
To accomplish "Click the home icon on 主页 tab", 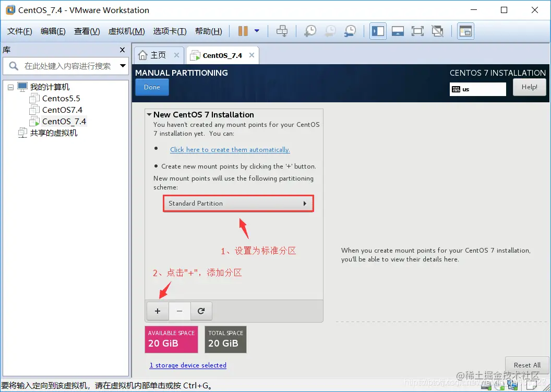I will [x=142, y=55].
